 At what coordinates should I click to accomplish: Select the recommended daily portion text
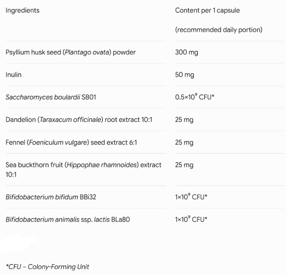click(219, 30)
